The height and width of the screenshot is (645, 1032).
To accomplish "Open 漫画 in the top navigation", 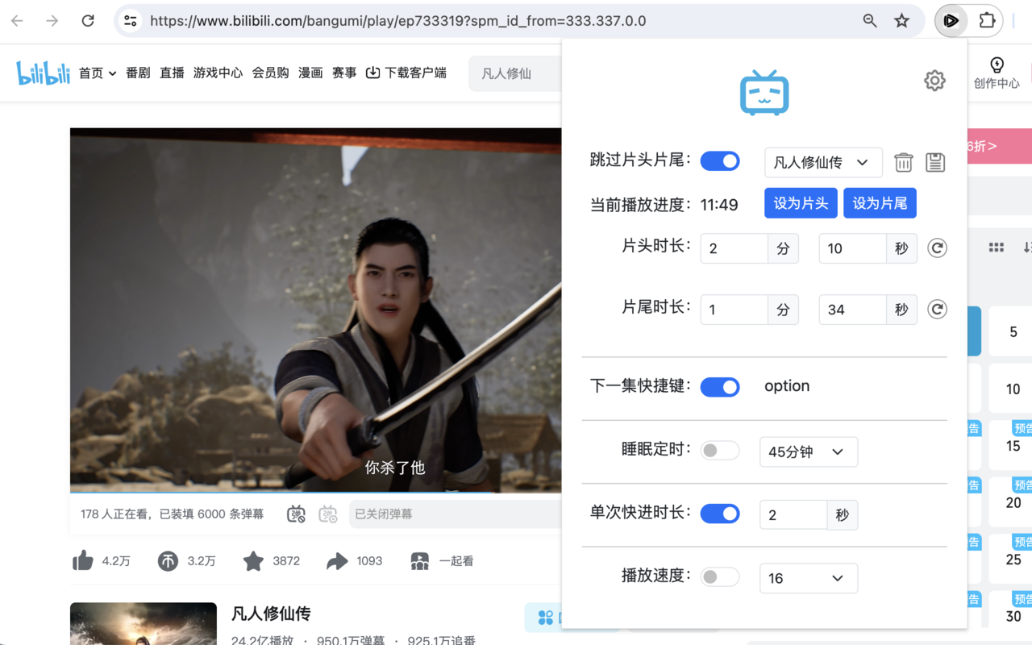I will (x=310, y=73).
